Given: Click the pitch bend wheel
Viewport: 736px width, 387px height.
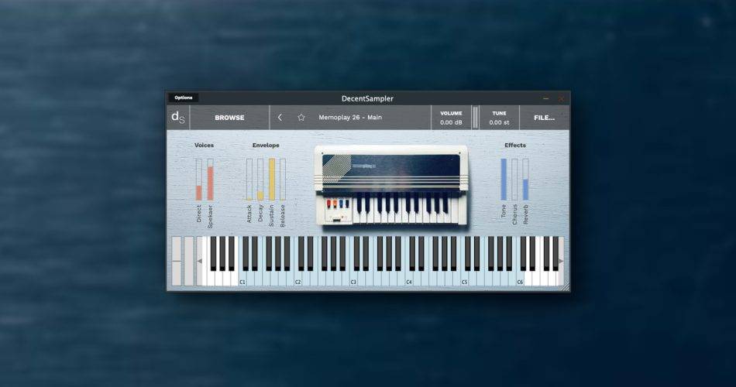Looking at the screenshot, I should coord(177,262).
